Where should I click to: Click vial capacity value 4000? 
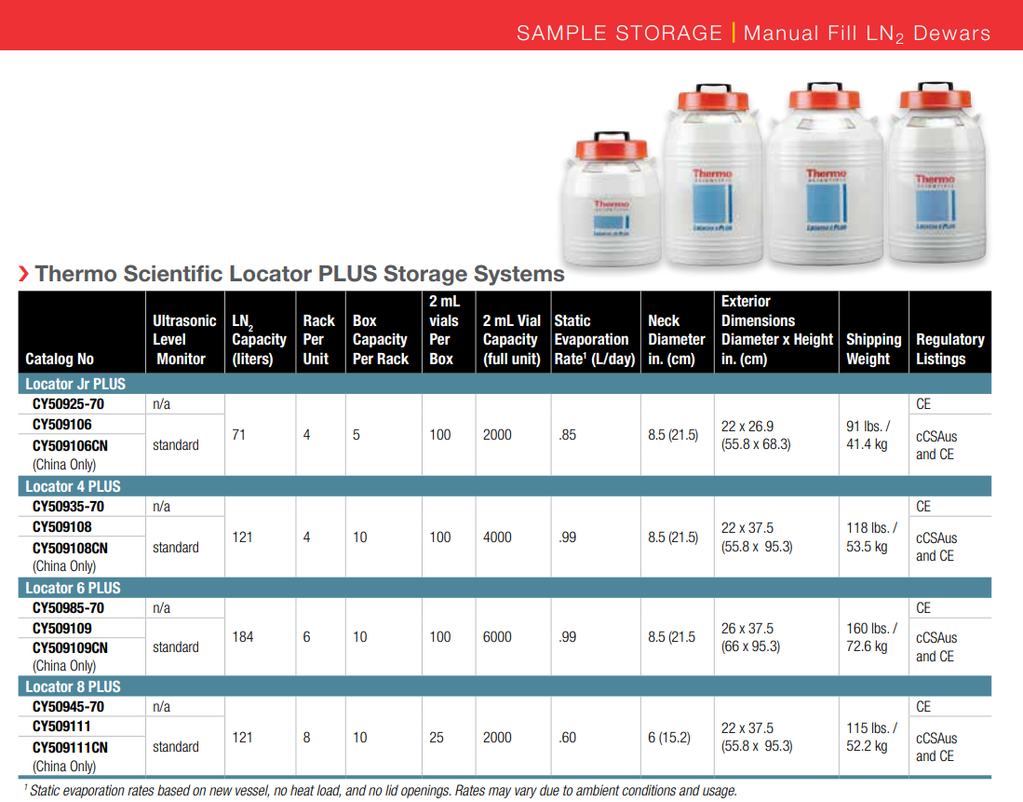(497, 537)
